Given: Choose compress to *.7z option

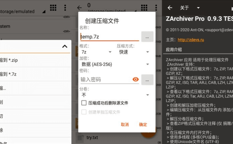Looking at the screenshot, I should tap(35, 74).
